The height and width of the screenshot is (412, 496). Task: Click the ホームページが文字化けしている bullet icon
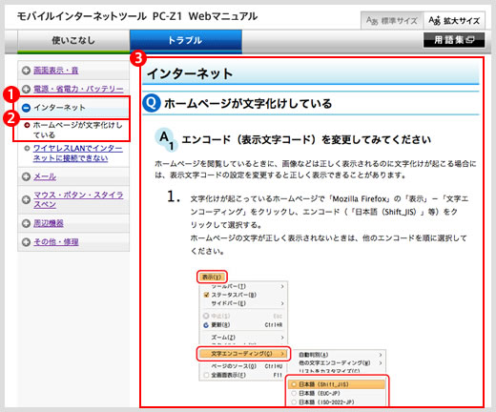[27, 125]
